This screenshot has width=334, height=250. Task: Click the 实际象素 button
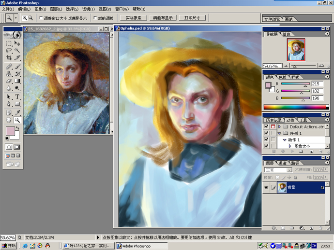point(134,18)
